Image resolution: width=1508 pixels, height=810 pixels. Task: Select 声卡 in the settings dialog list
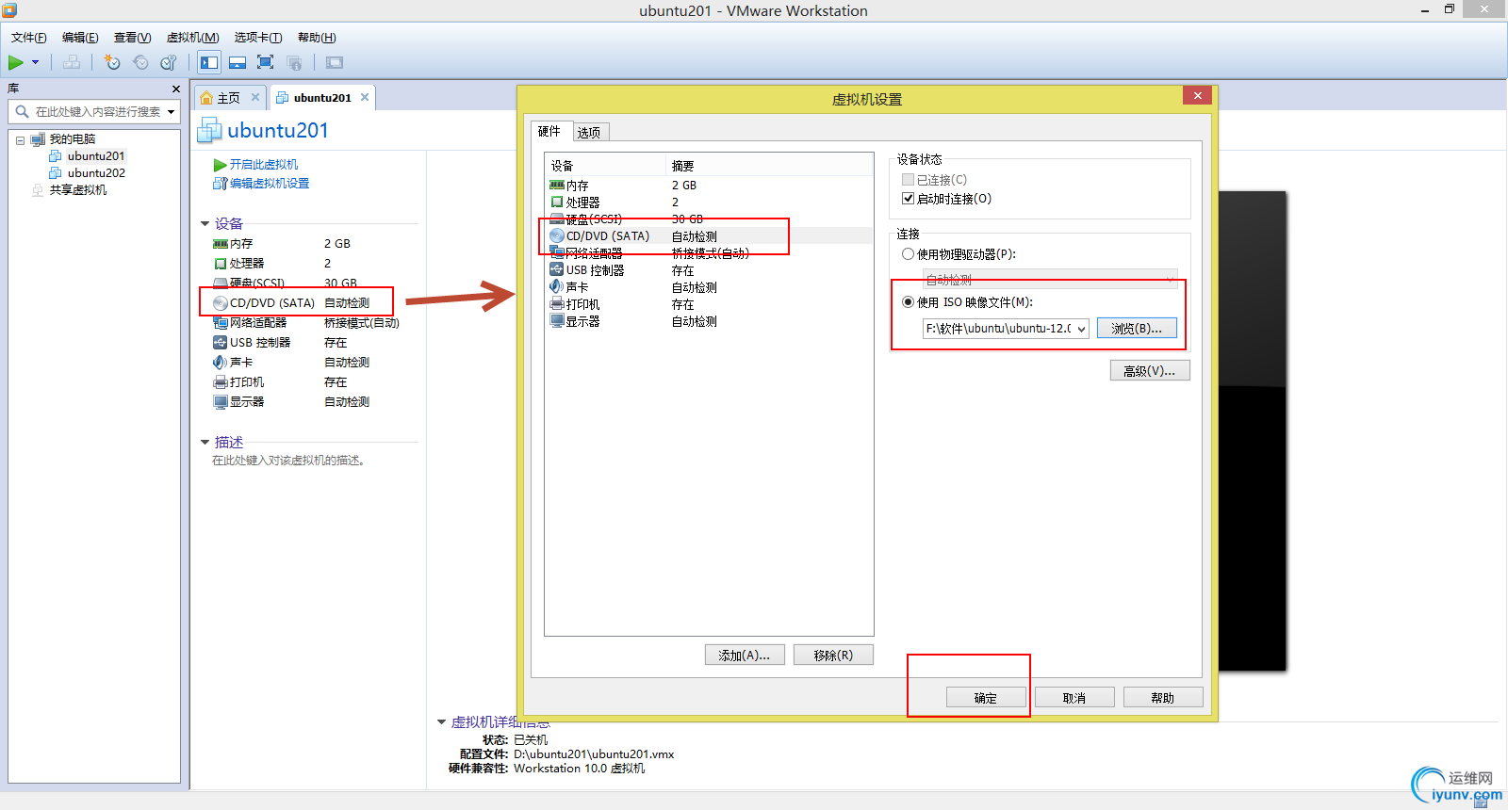coord(709,287)
